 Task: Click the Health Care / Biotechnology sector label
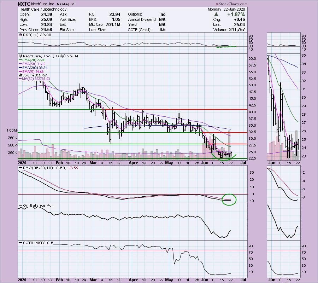coord(43,9)
